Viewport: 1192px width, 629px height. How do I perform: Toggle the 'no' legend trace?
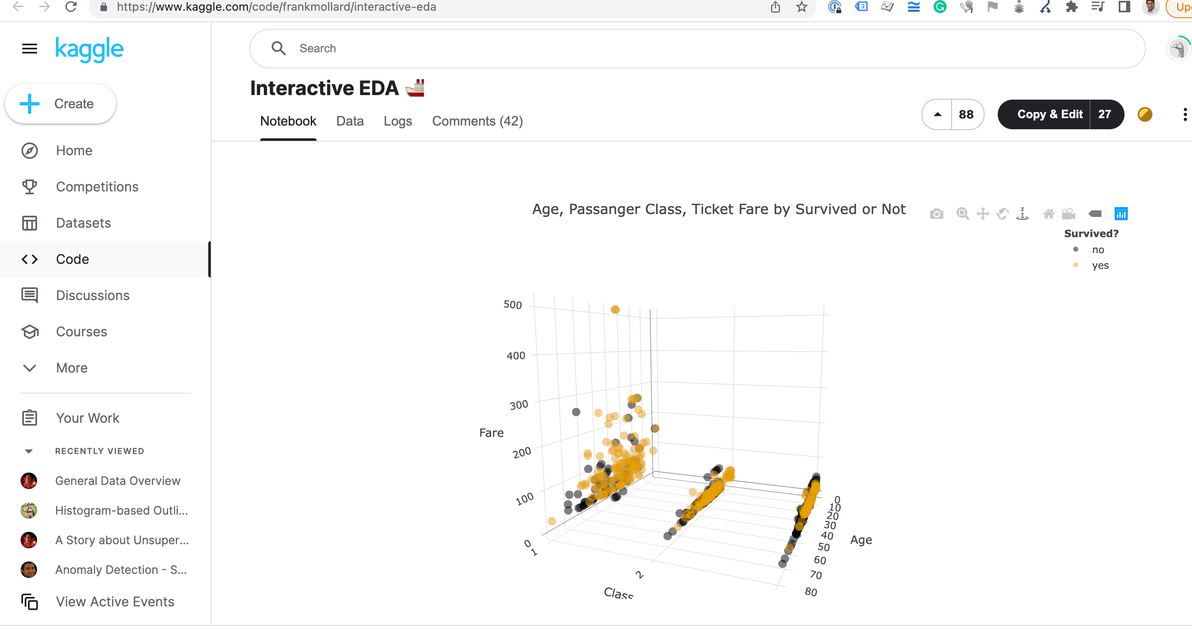click(1097, 250)
